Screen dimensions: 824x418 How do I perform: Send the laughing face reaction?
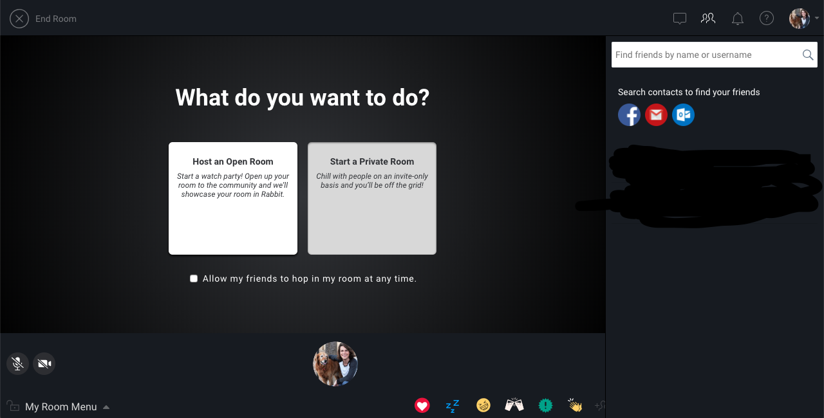483,405
